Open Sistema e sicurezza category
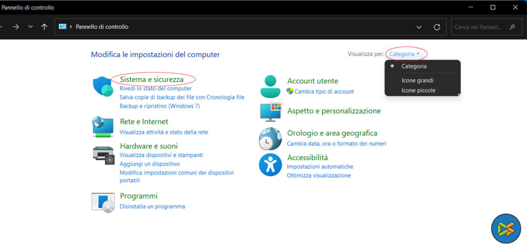This screenshot has width=527, height=249. click(x=152, y=79)
